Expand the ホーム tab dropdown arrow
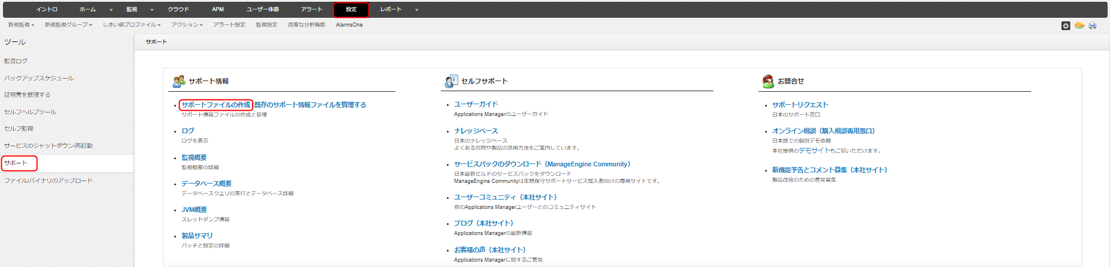Viewport: 1110px width, 267px height. [x=111, y=9]
